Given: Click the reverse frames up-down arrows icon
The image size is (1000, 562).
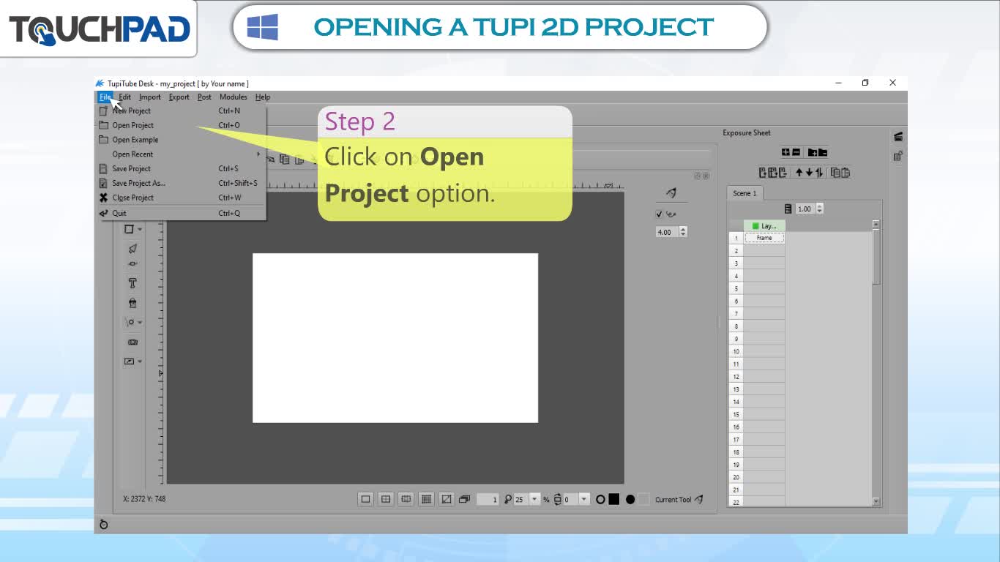Looking at the screenshot, I should pyautogui.click(x=819, y=173).
